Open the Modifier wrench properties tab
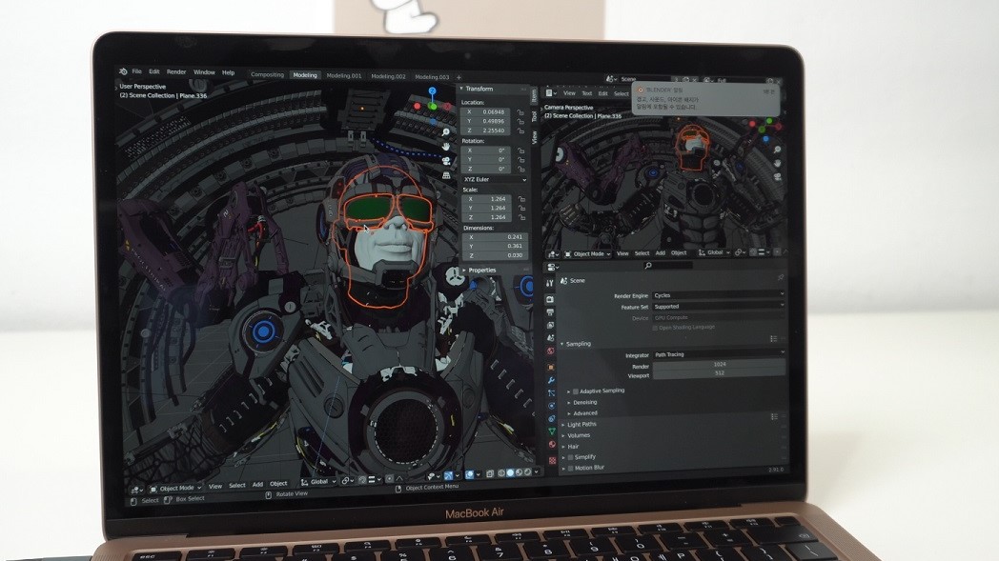The width and height of the screenshot is (999, 561). pos(551,380)
